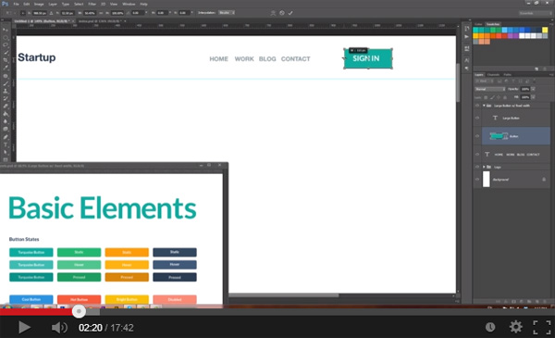
Task: Click the Photoshop Ps logo
Action: (5, 4)
